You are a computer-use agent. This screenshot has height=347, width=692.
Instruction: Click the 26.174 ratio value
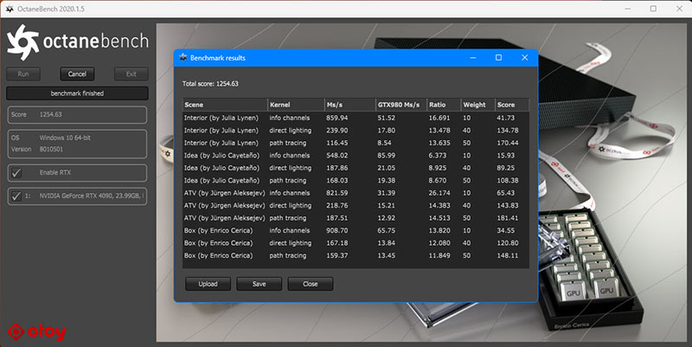click(x=439, y=193)
